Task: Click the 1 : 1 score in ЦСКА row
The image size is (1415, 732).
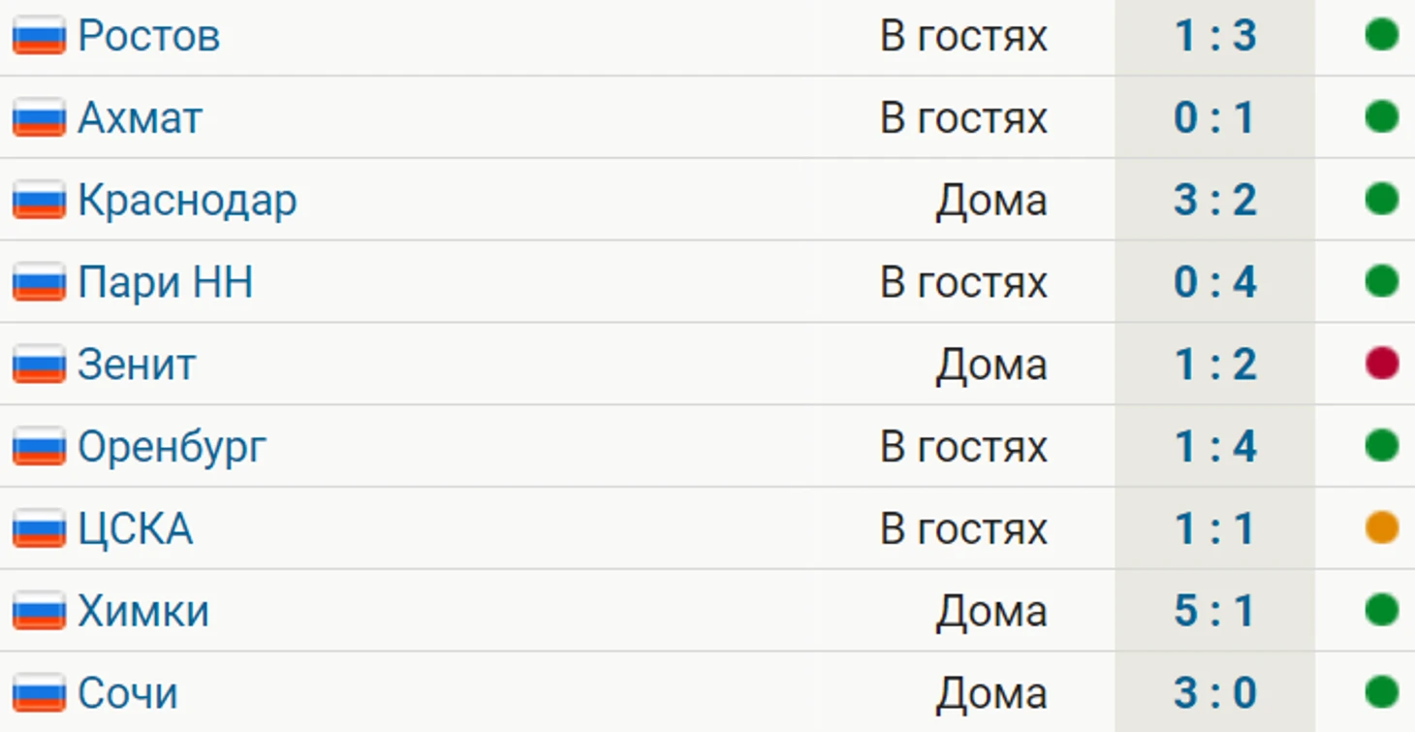Action: coord(1215,529)
